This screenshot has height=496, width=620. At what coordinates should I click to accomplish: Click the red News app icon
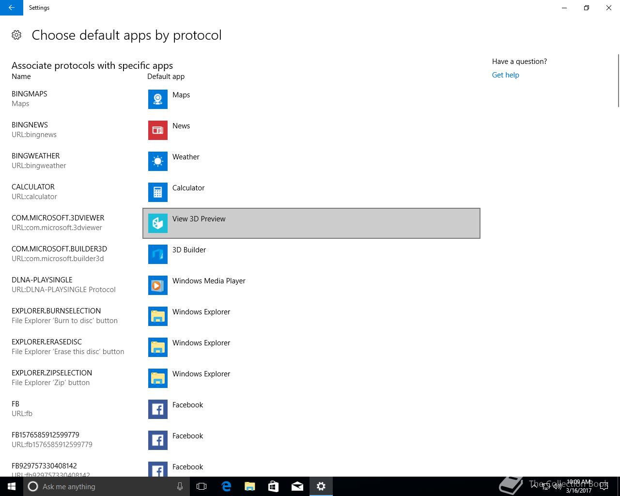pos(158,130)
